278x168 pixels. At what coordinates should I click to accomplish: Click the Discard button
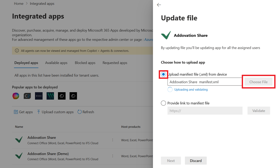click(195, 161)
